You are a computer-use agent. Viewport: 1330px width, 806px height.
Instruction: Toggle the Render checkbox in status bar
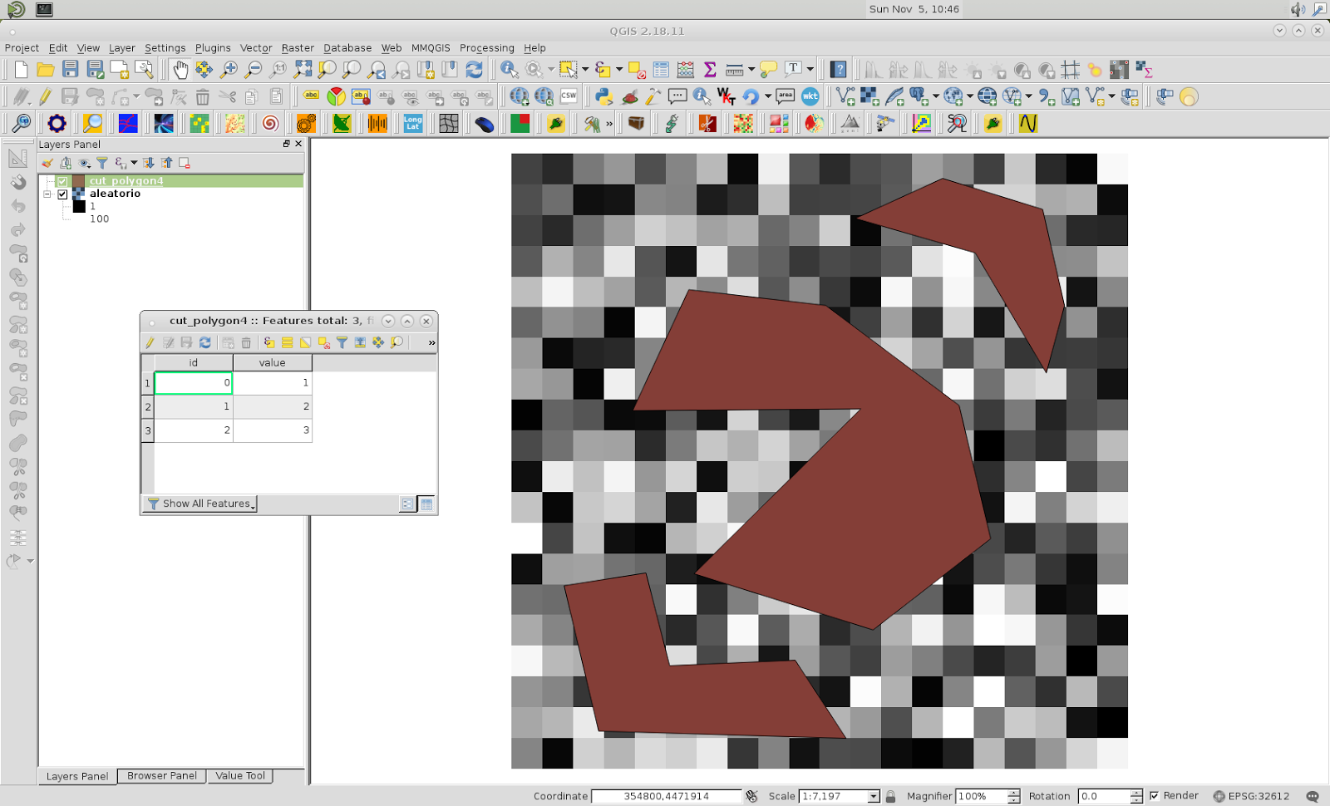(1155, 795)
